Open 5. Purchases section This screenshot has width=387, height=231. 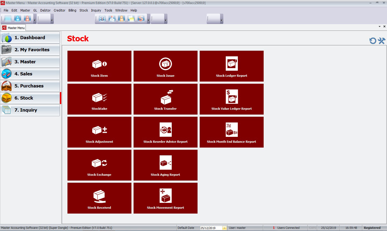[x=30, y=86]
